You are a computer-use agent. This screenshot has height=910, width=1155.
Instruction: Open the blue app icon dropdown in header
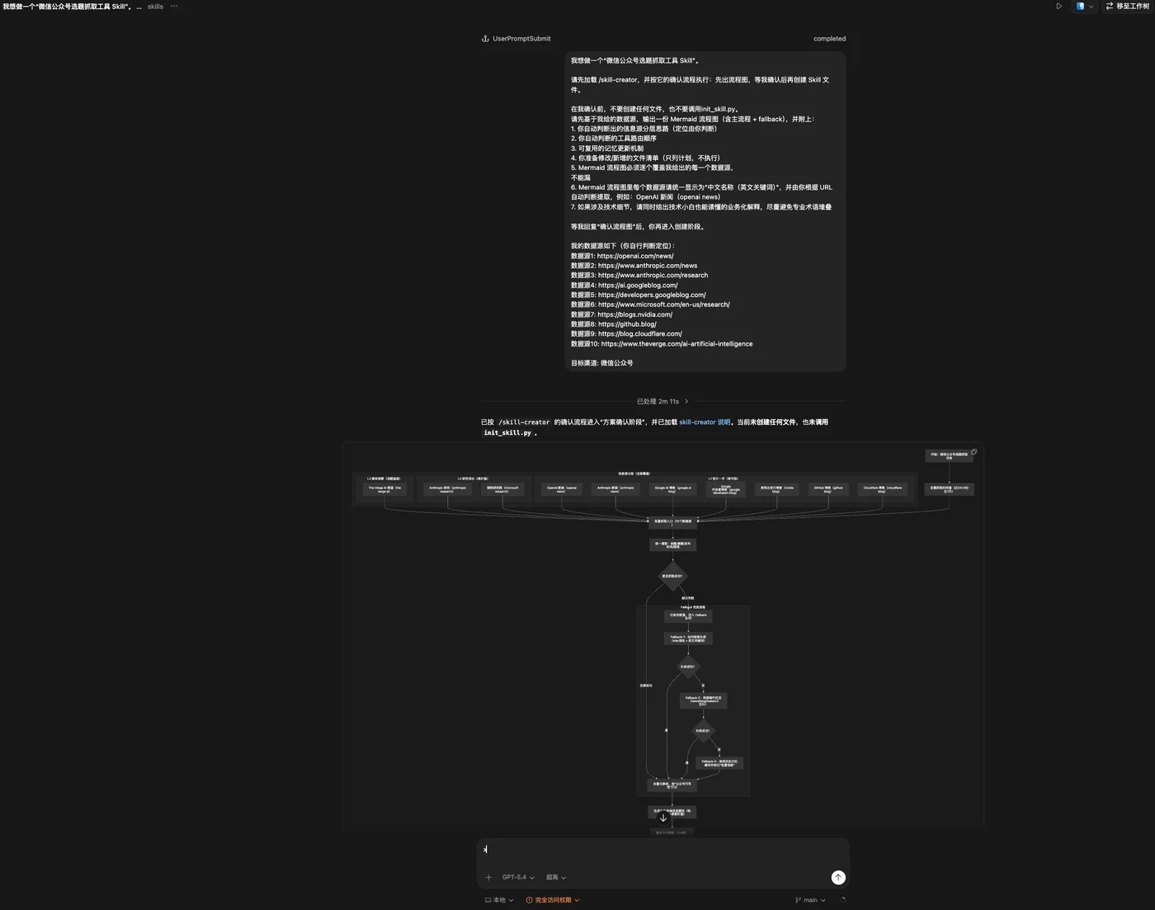[1085, 6]
